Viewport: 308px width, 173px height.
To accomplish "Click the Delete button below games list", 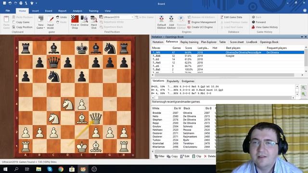I will [x=210, y=156].
